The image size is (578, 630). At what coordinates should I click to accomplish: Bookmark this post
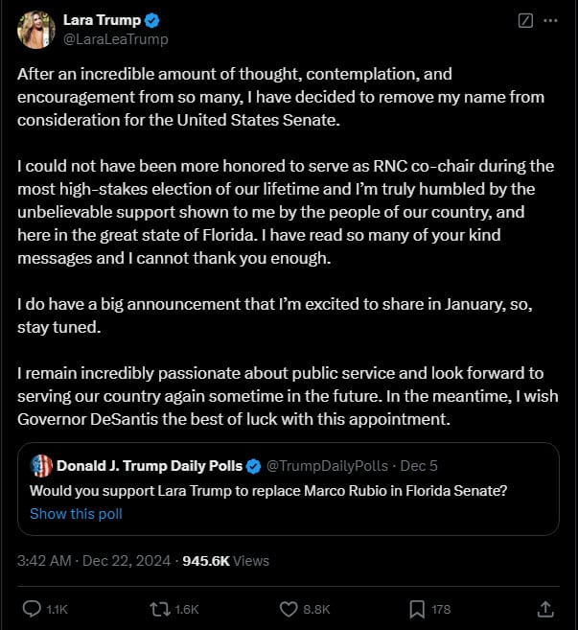click(418, 608)
